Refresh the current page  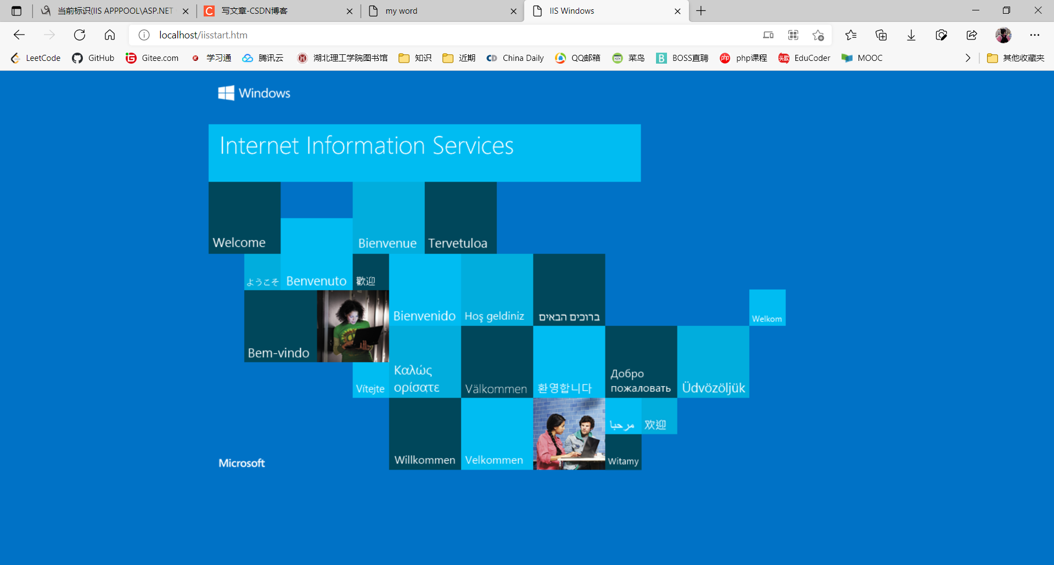click(80, 35)
